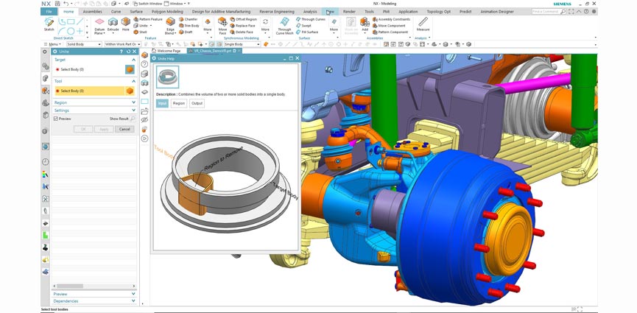Open the Measure analysis tool
Image resolution: width=637 pixels, height=313 pixels.
(x=423, y=24)
